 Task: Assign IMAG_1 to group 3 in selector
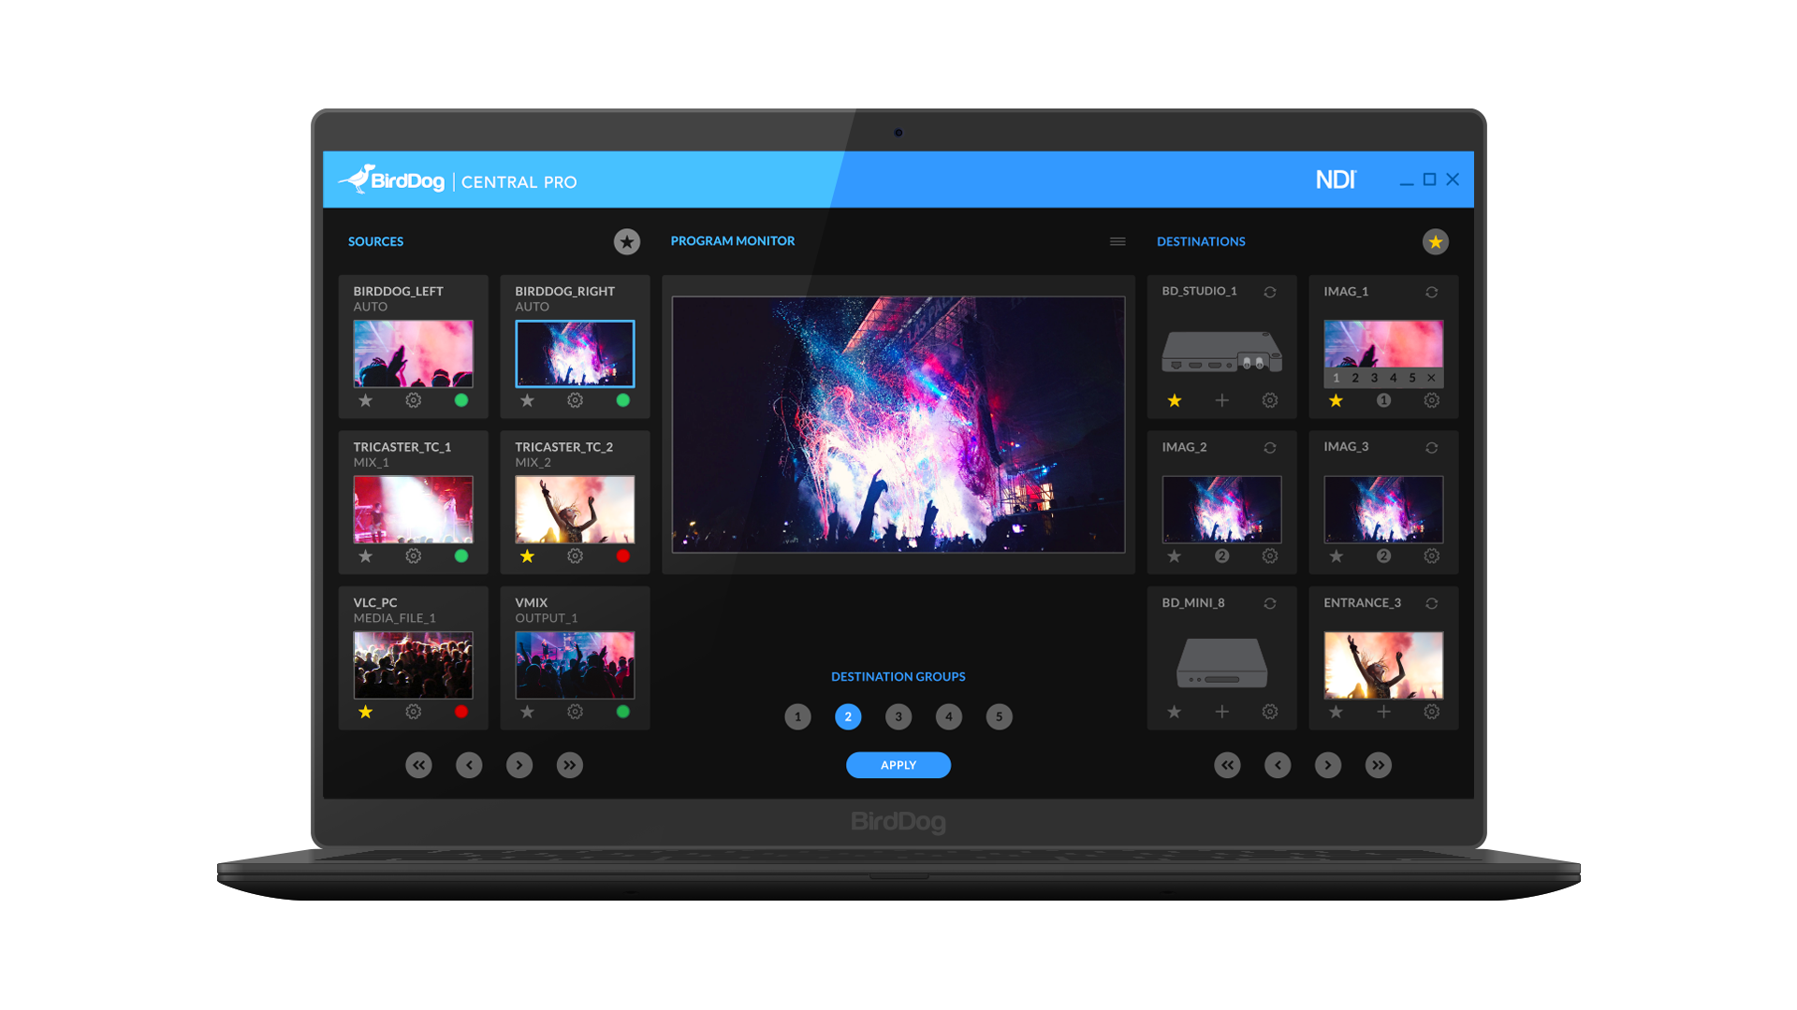click(1374, 378)
